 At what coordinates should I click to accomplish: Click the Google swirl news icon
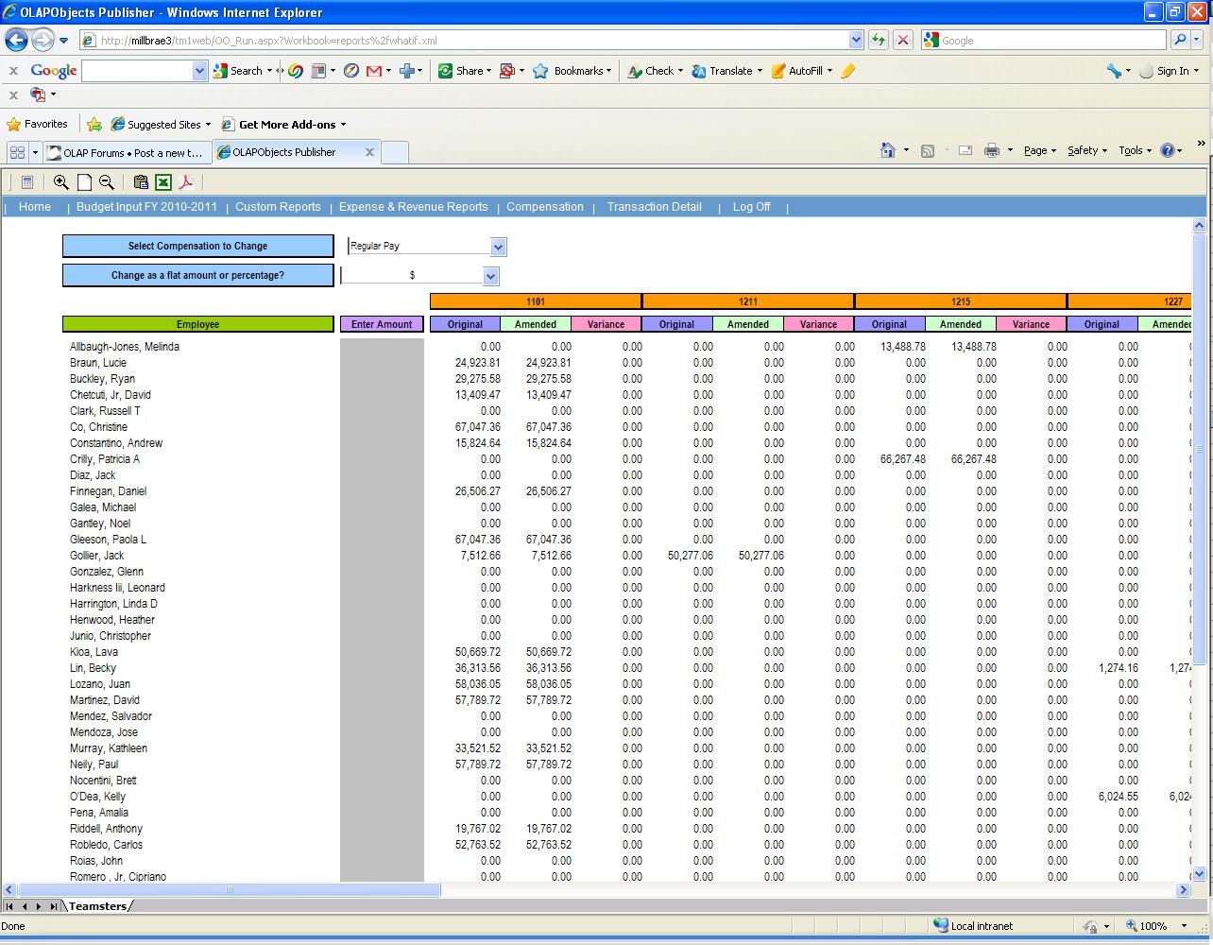click(x=296, y=71)
